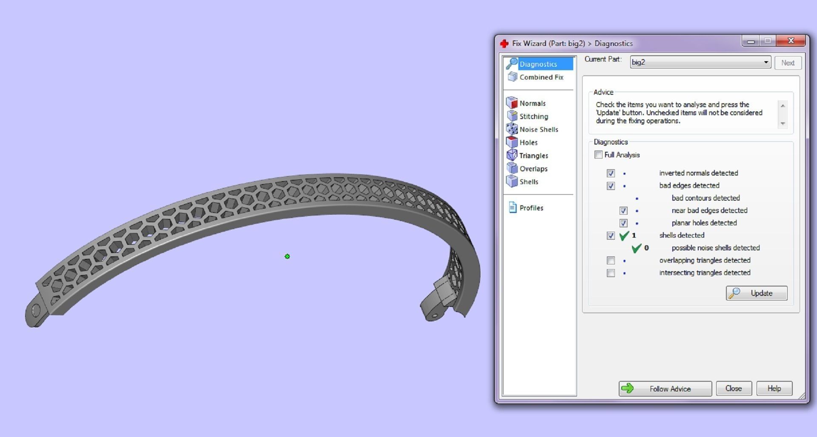Toggle near bad edges detected checkbox
The width and height of the screenshot is (817, 437).
(x=623, y=210)
